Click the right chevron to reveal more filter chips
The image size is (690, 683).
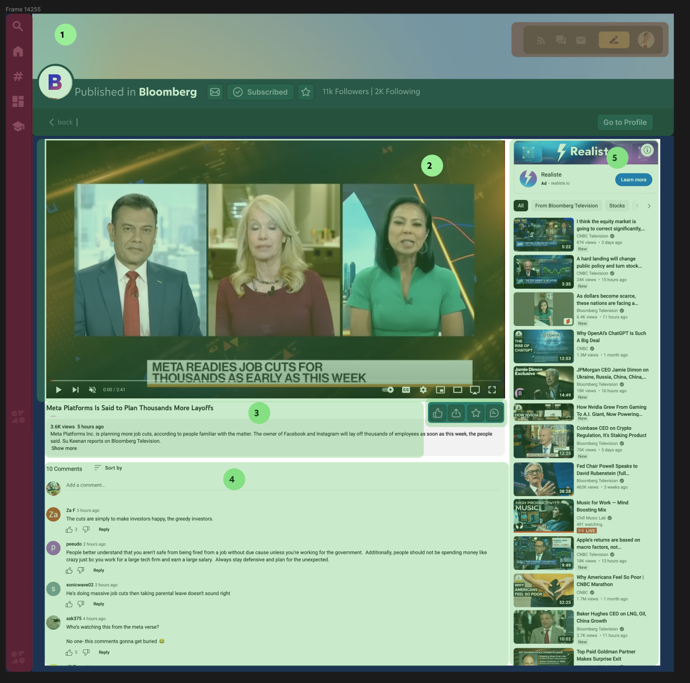pyautogui.click(x=650, y=206)
